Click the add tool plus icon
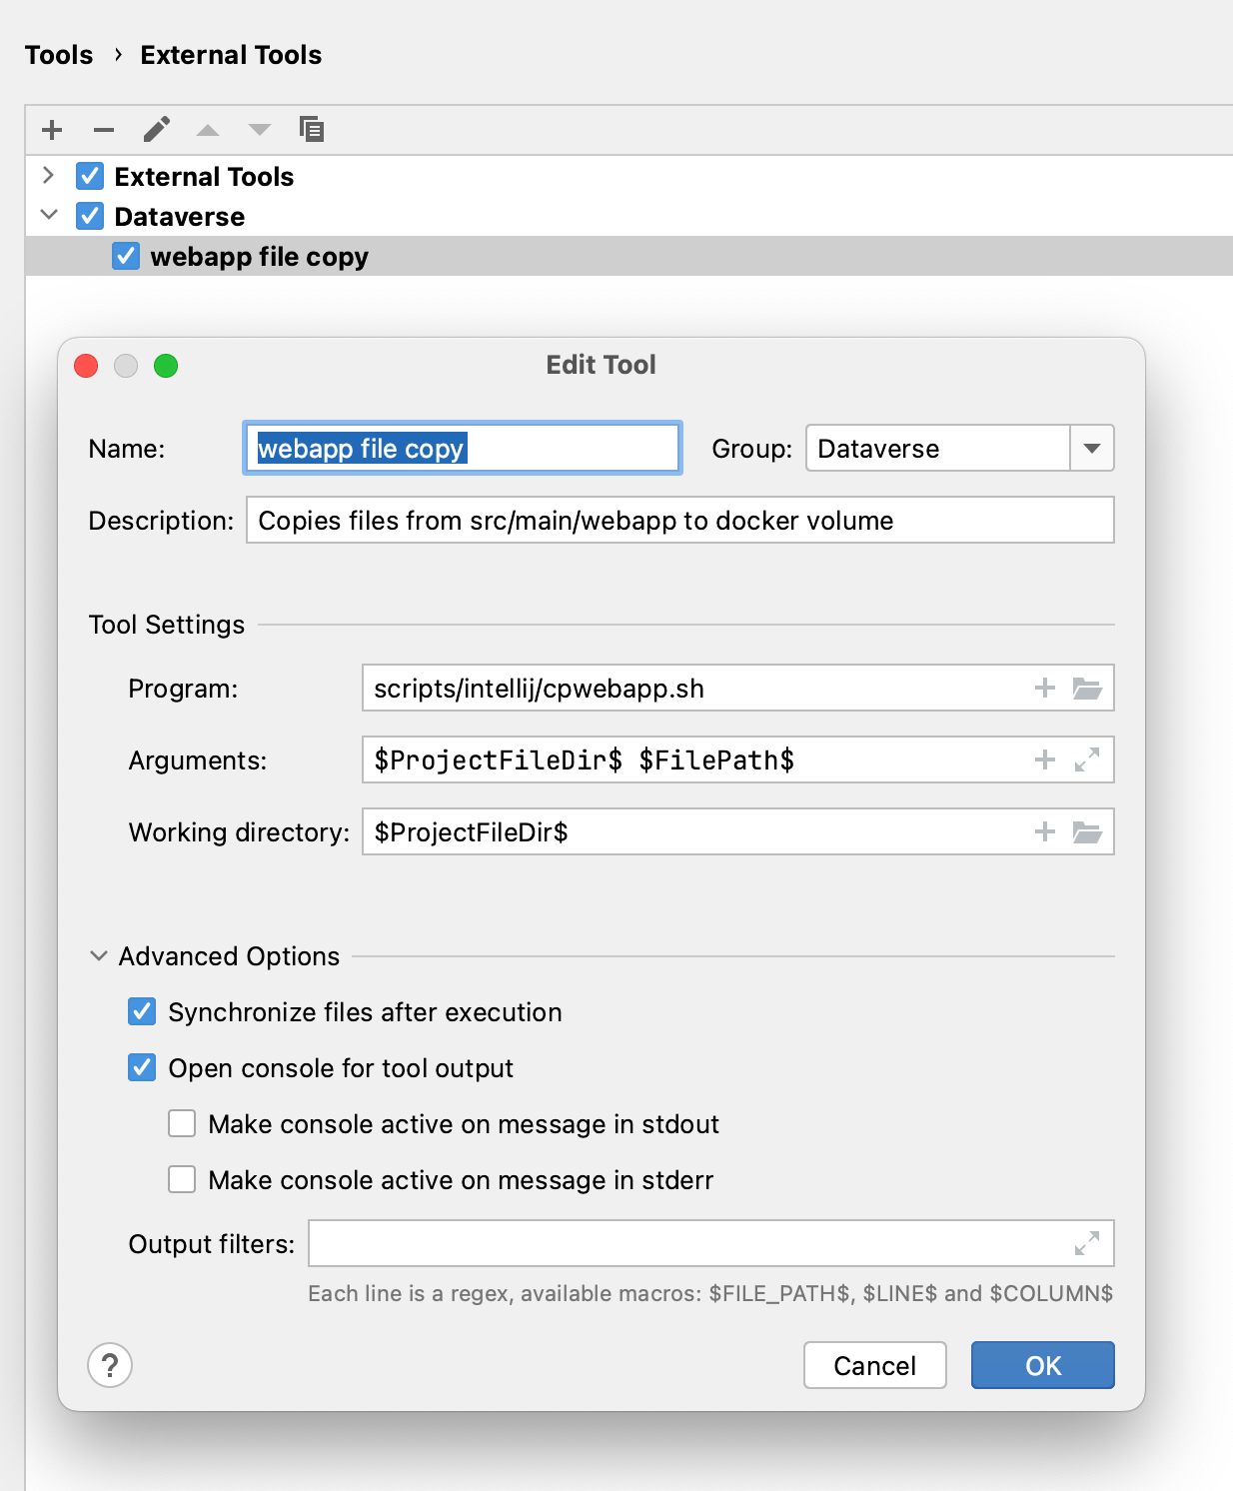This screenshot has width=1233, height=1491. (52, 130)
